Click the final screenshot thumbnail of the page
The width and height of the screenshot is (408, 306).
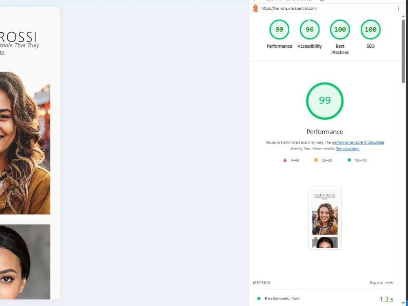tap(325, 218)
